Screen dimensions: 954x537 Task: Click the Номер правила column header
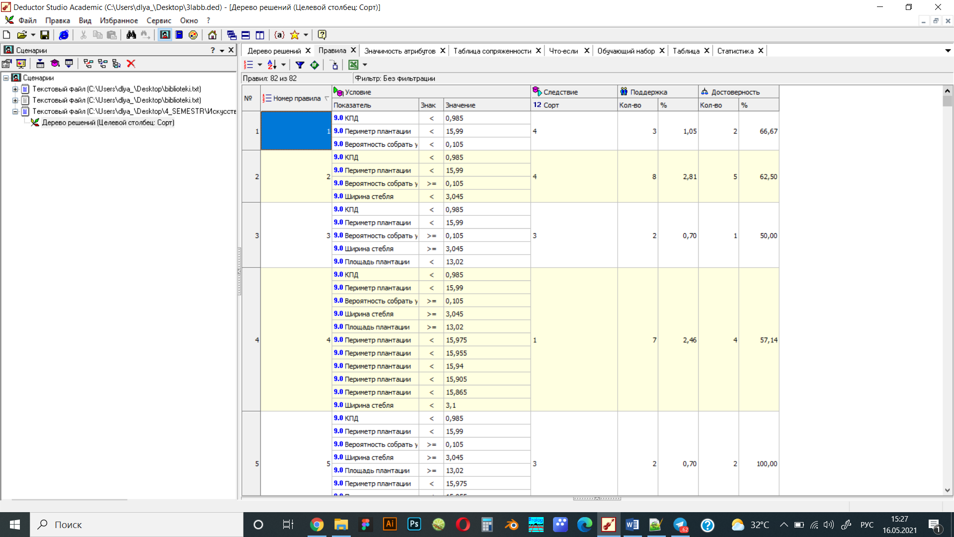[296, 98]
